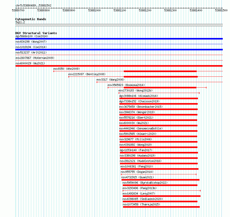Open nsv3946374 (Wenger2019) variant

137,112
